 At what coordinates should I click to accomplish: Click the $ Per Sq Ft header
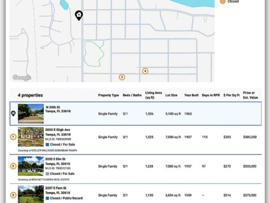pyautogui.click(x=232, y=95)
